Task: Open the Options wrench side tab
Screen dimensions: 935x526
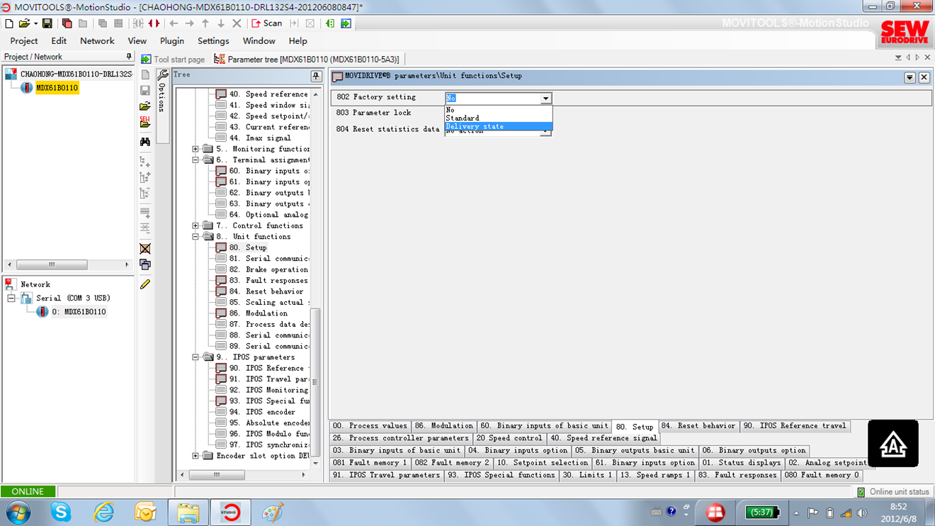Action: [162, 92]
